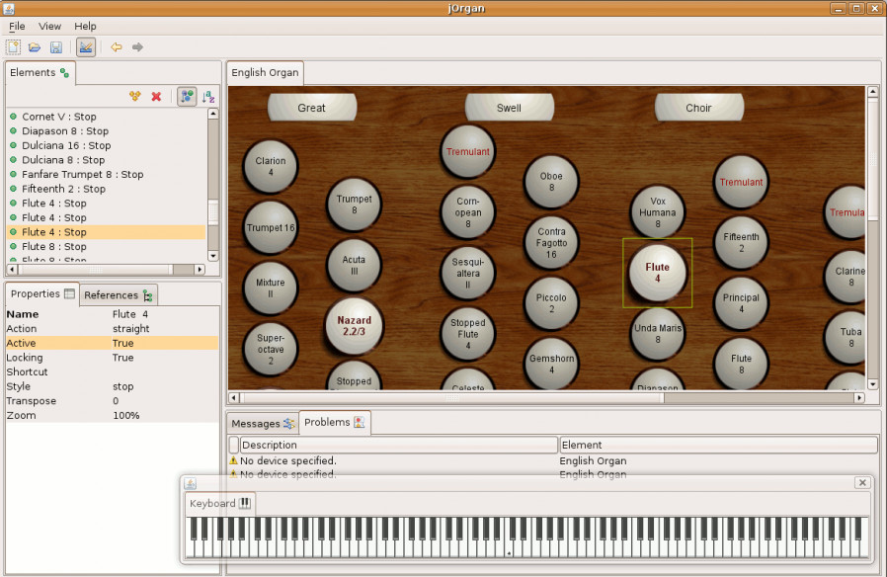Toggle the Nazard 2.2/3 stop knob
The image size is (887, 577).
[354, 326]
